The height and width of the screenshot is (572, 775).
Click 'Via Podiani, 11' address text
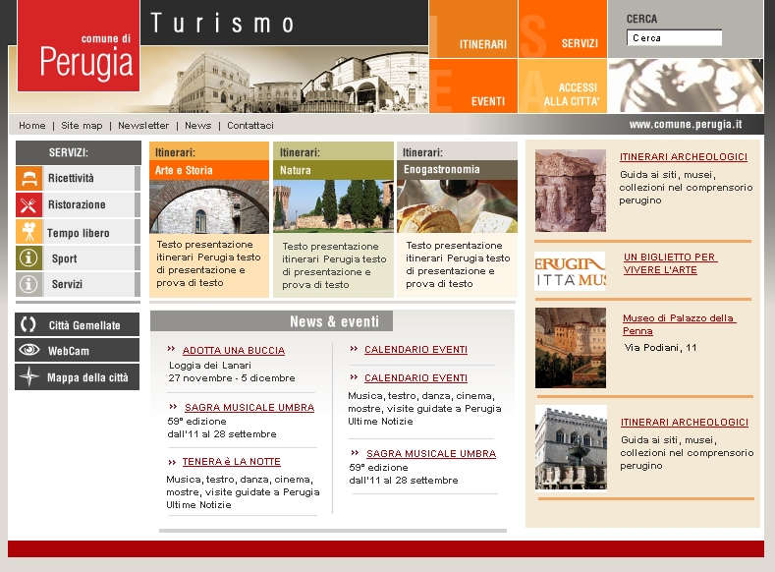pyautogui.click(x=660, y=348)
